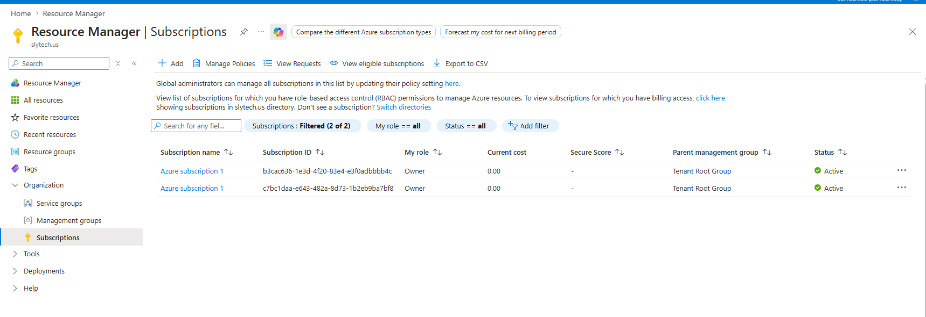Open row menu for subscription b3cac636
926x317 pixels.
click(902, 170)
